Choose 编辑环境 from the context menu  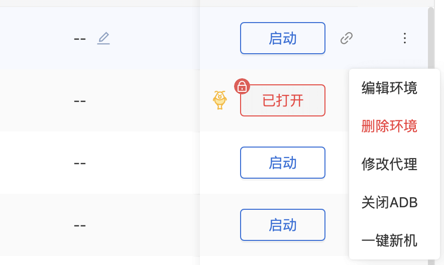pyautogui.click(x=389, y=88)
